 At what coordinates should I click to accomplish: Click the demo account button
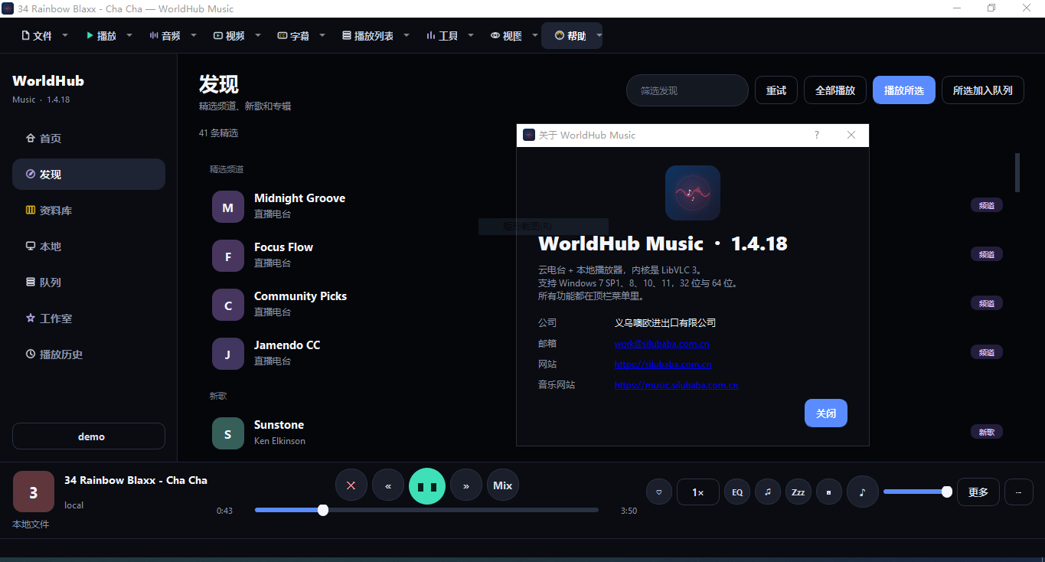tap(89, 436)
